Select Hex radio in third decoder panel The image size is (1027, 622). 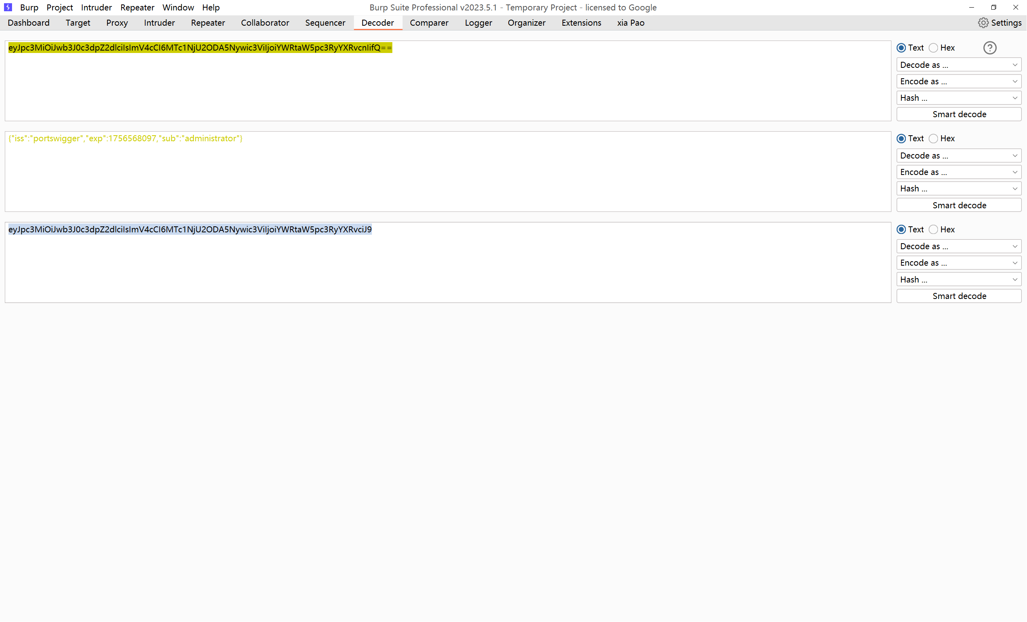click(933, 229)
